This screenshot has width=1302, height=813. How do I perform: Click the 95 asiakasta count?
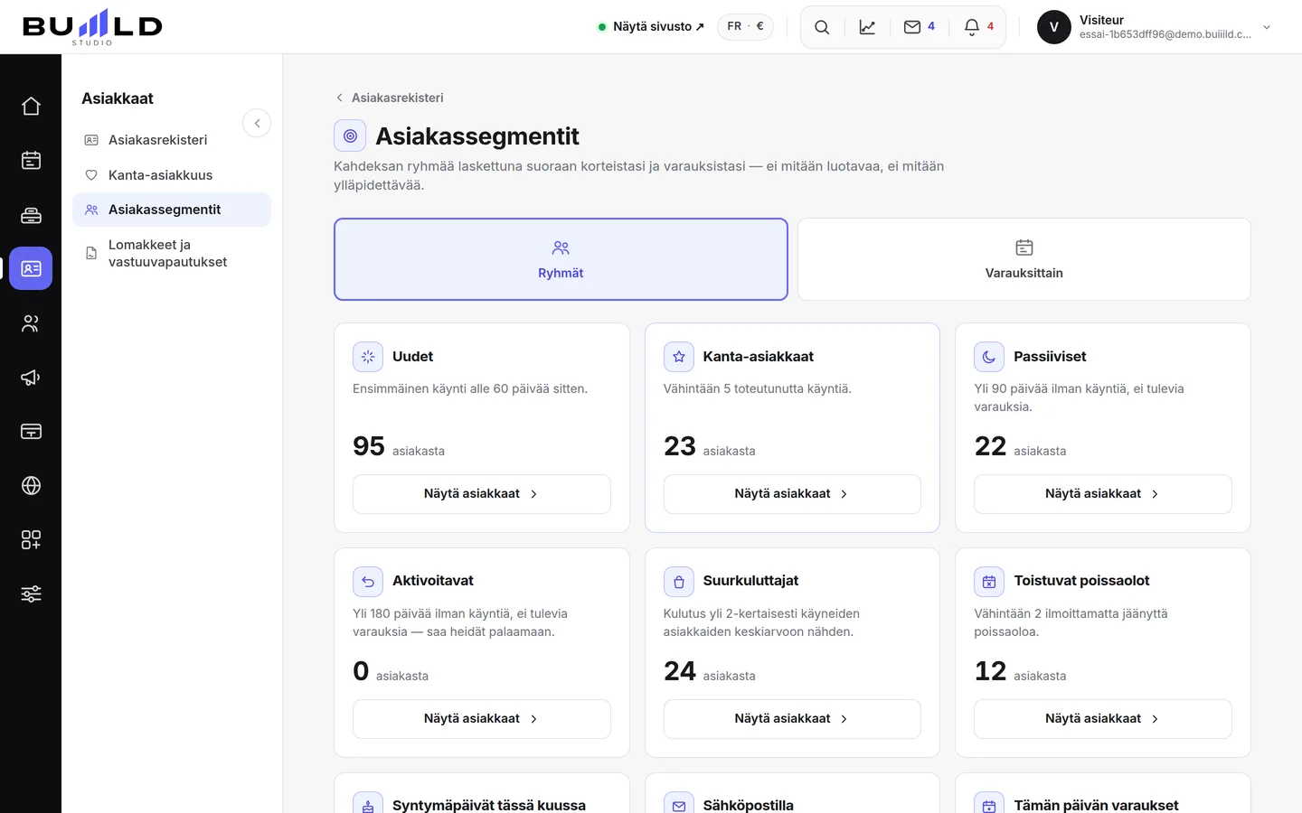coord(399,446)
